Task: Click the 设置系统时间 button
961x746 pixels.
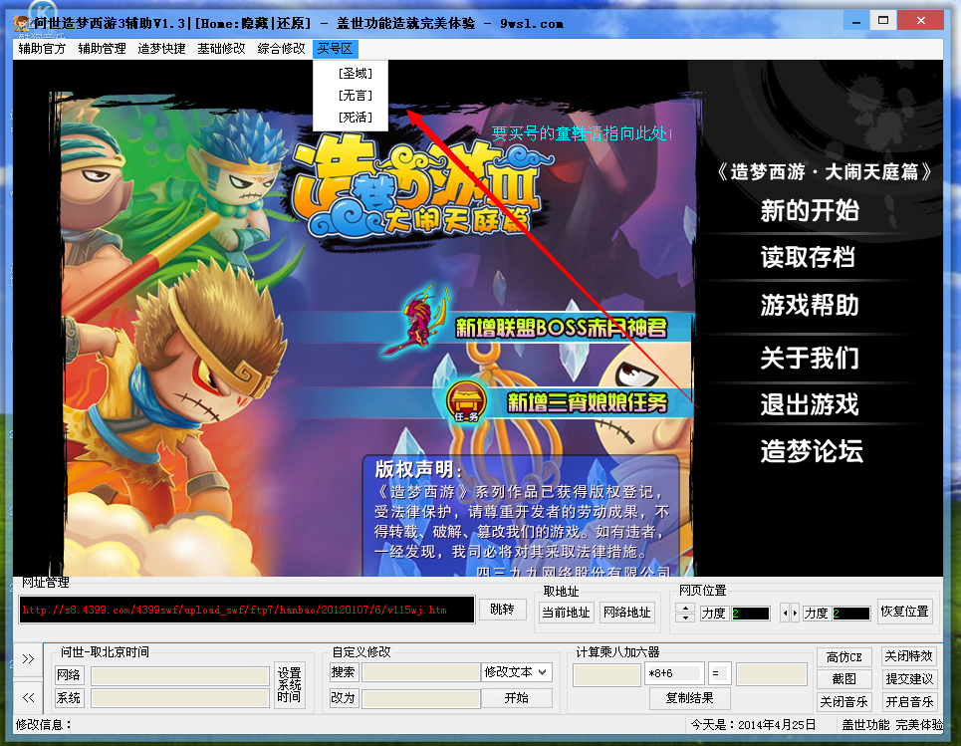Action: (289, 684)
